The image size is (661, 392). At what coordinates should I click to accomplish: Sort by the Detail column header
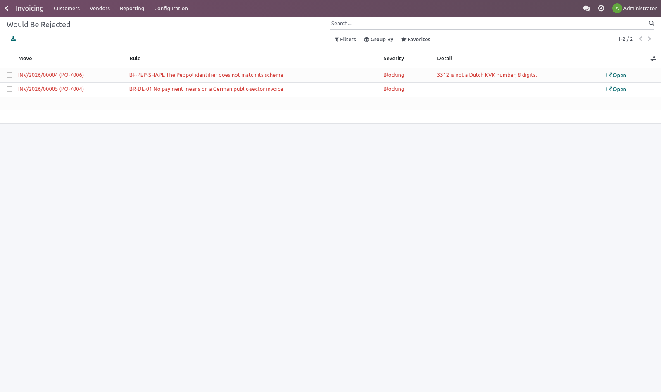pyautogui.click(x=445, y=59)
